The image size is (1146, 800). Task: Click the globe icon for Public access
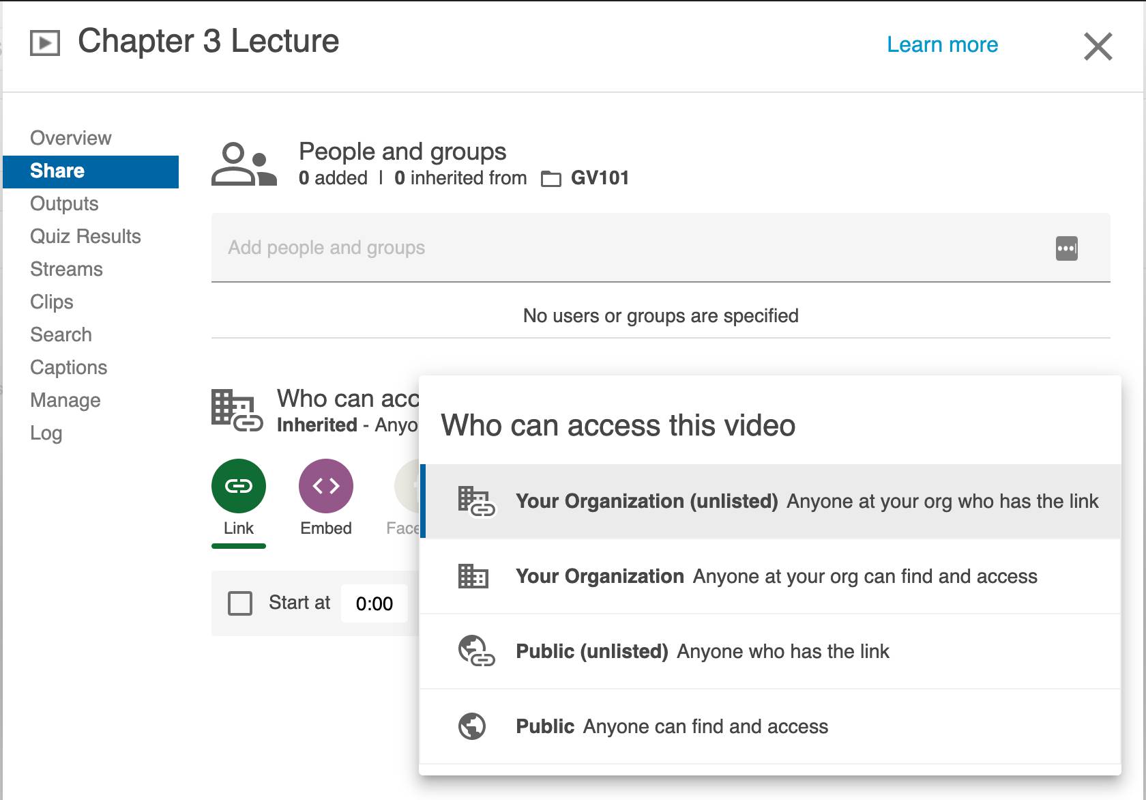tap(472, 726)
